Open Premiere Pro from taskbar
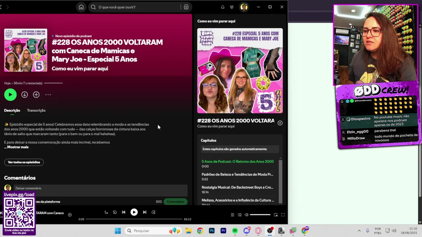The height and width of the screenshot is (237, 422). (223, 231)
